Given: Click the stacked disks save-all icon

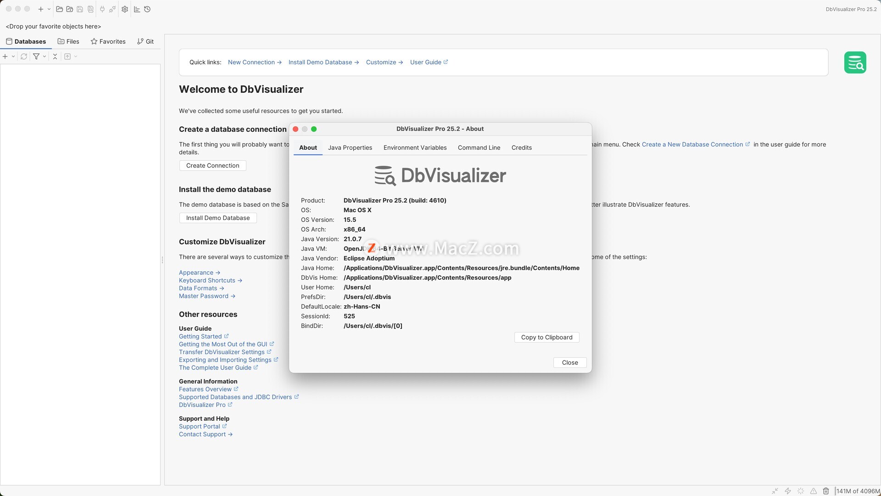Looking at the screenshot, I should point(90,9).
